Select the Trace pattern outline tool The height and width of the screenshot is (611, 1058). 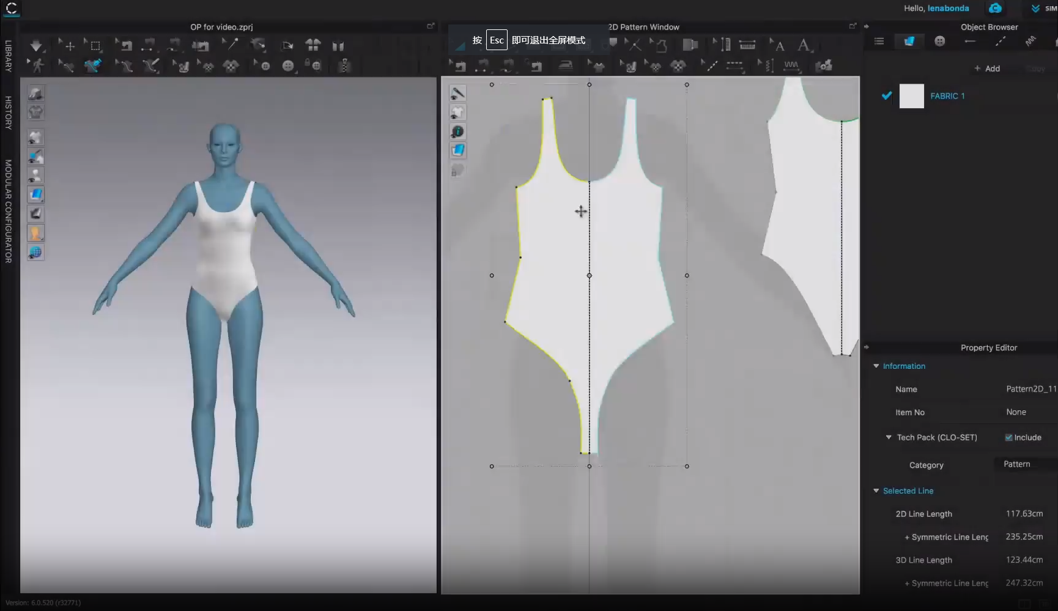point(659,45)
